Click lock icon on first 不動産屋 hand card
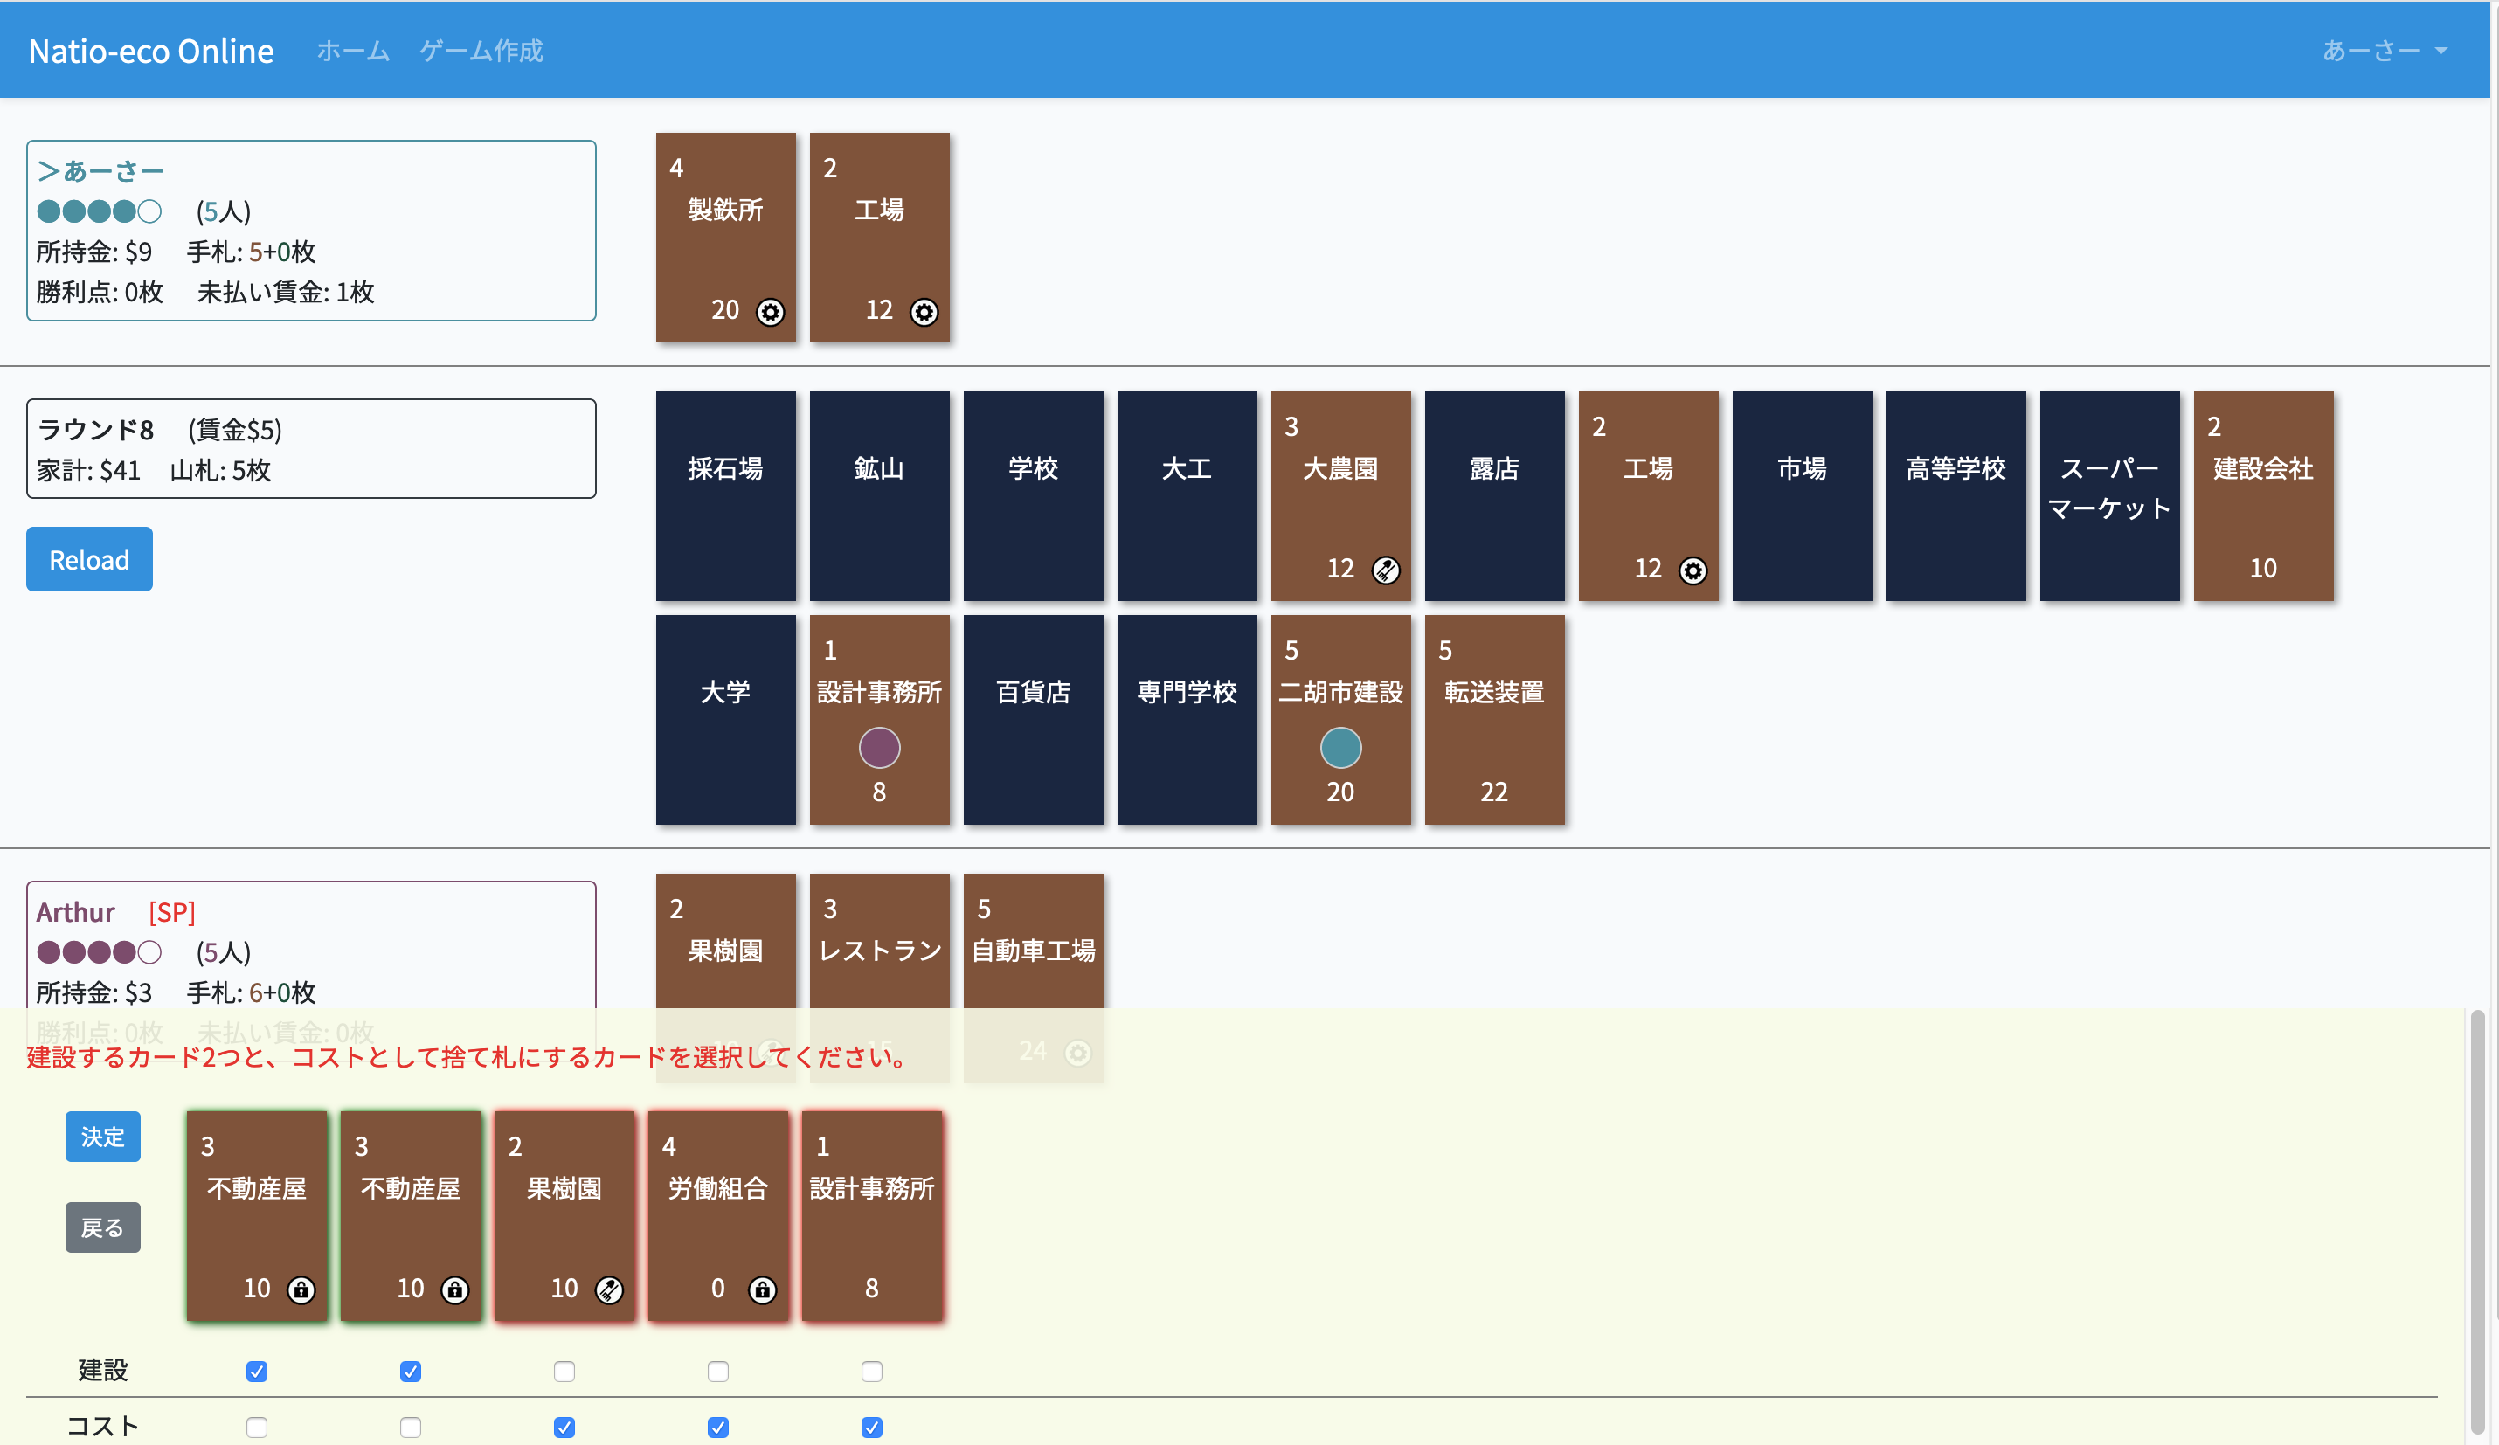The image size is (2499, 1445). pyautogui.click(x=301, y=1289)
